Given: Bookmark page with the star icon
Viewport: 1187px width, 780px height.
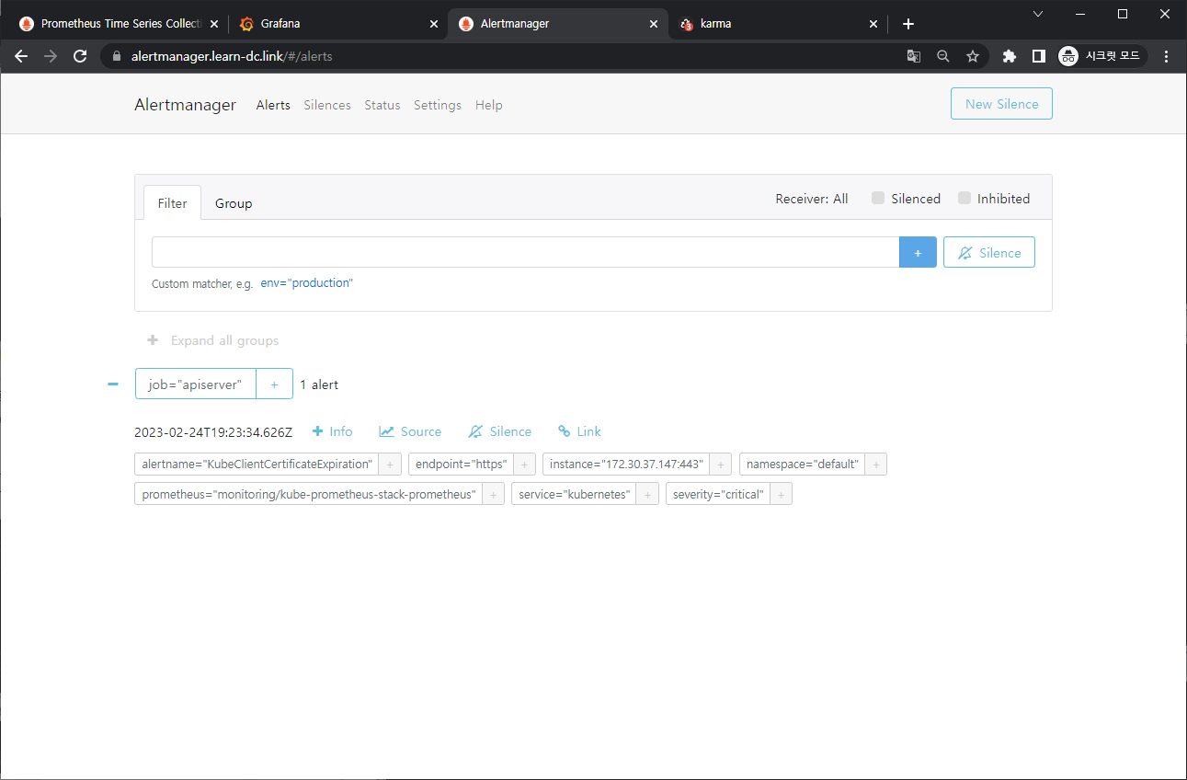Looking at the screenshot, I should pyautogui.click(x=973, y=56).
